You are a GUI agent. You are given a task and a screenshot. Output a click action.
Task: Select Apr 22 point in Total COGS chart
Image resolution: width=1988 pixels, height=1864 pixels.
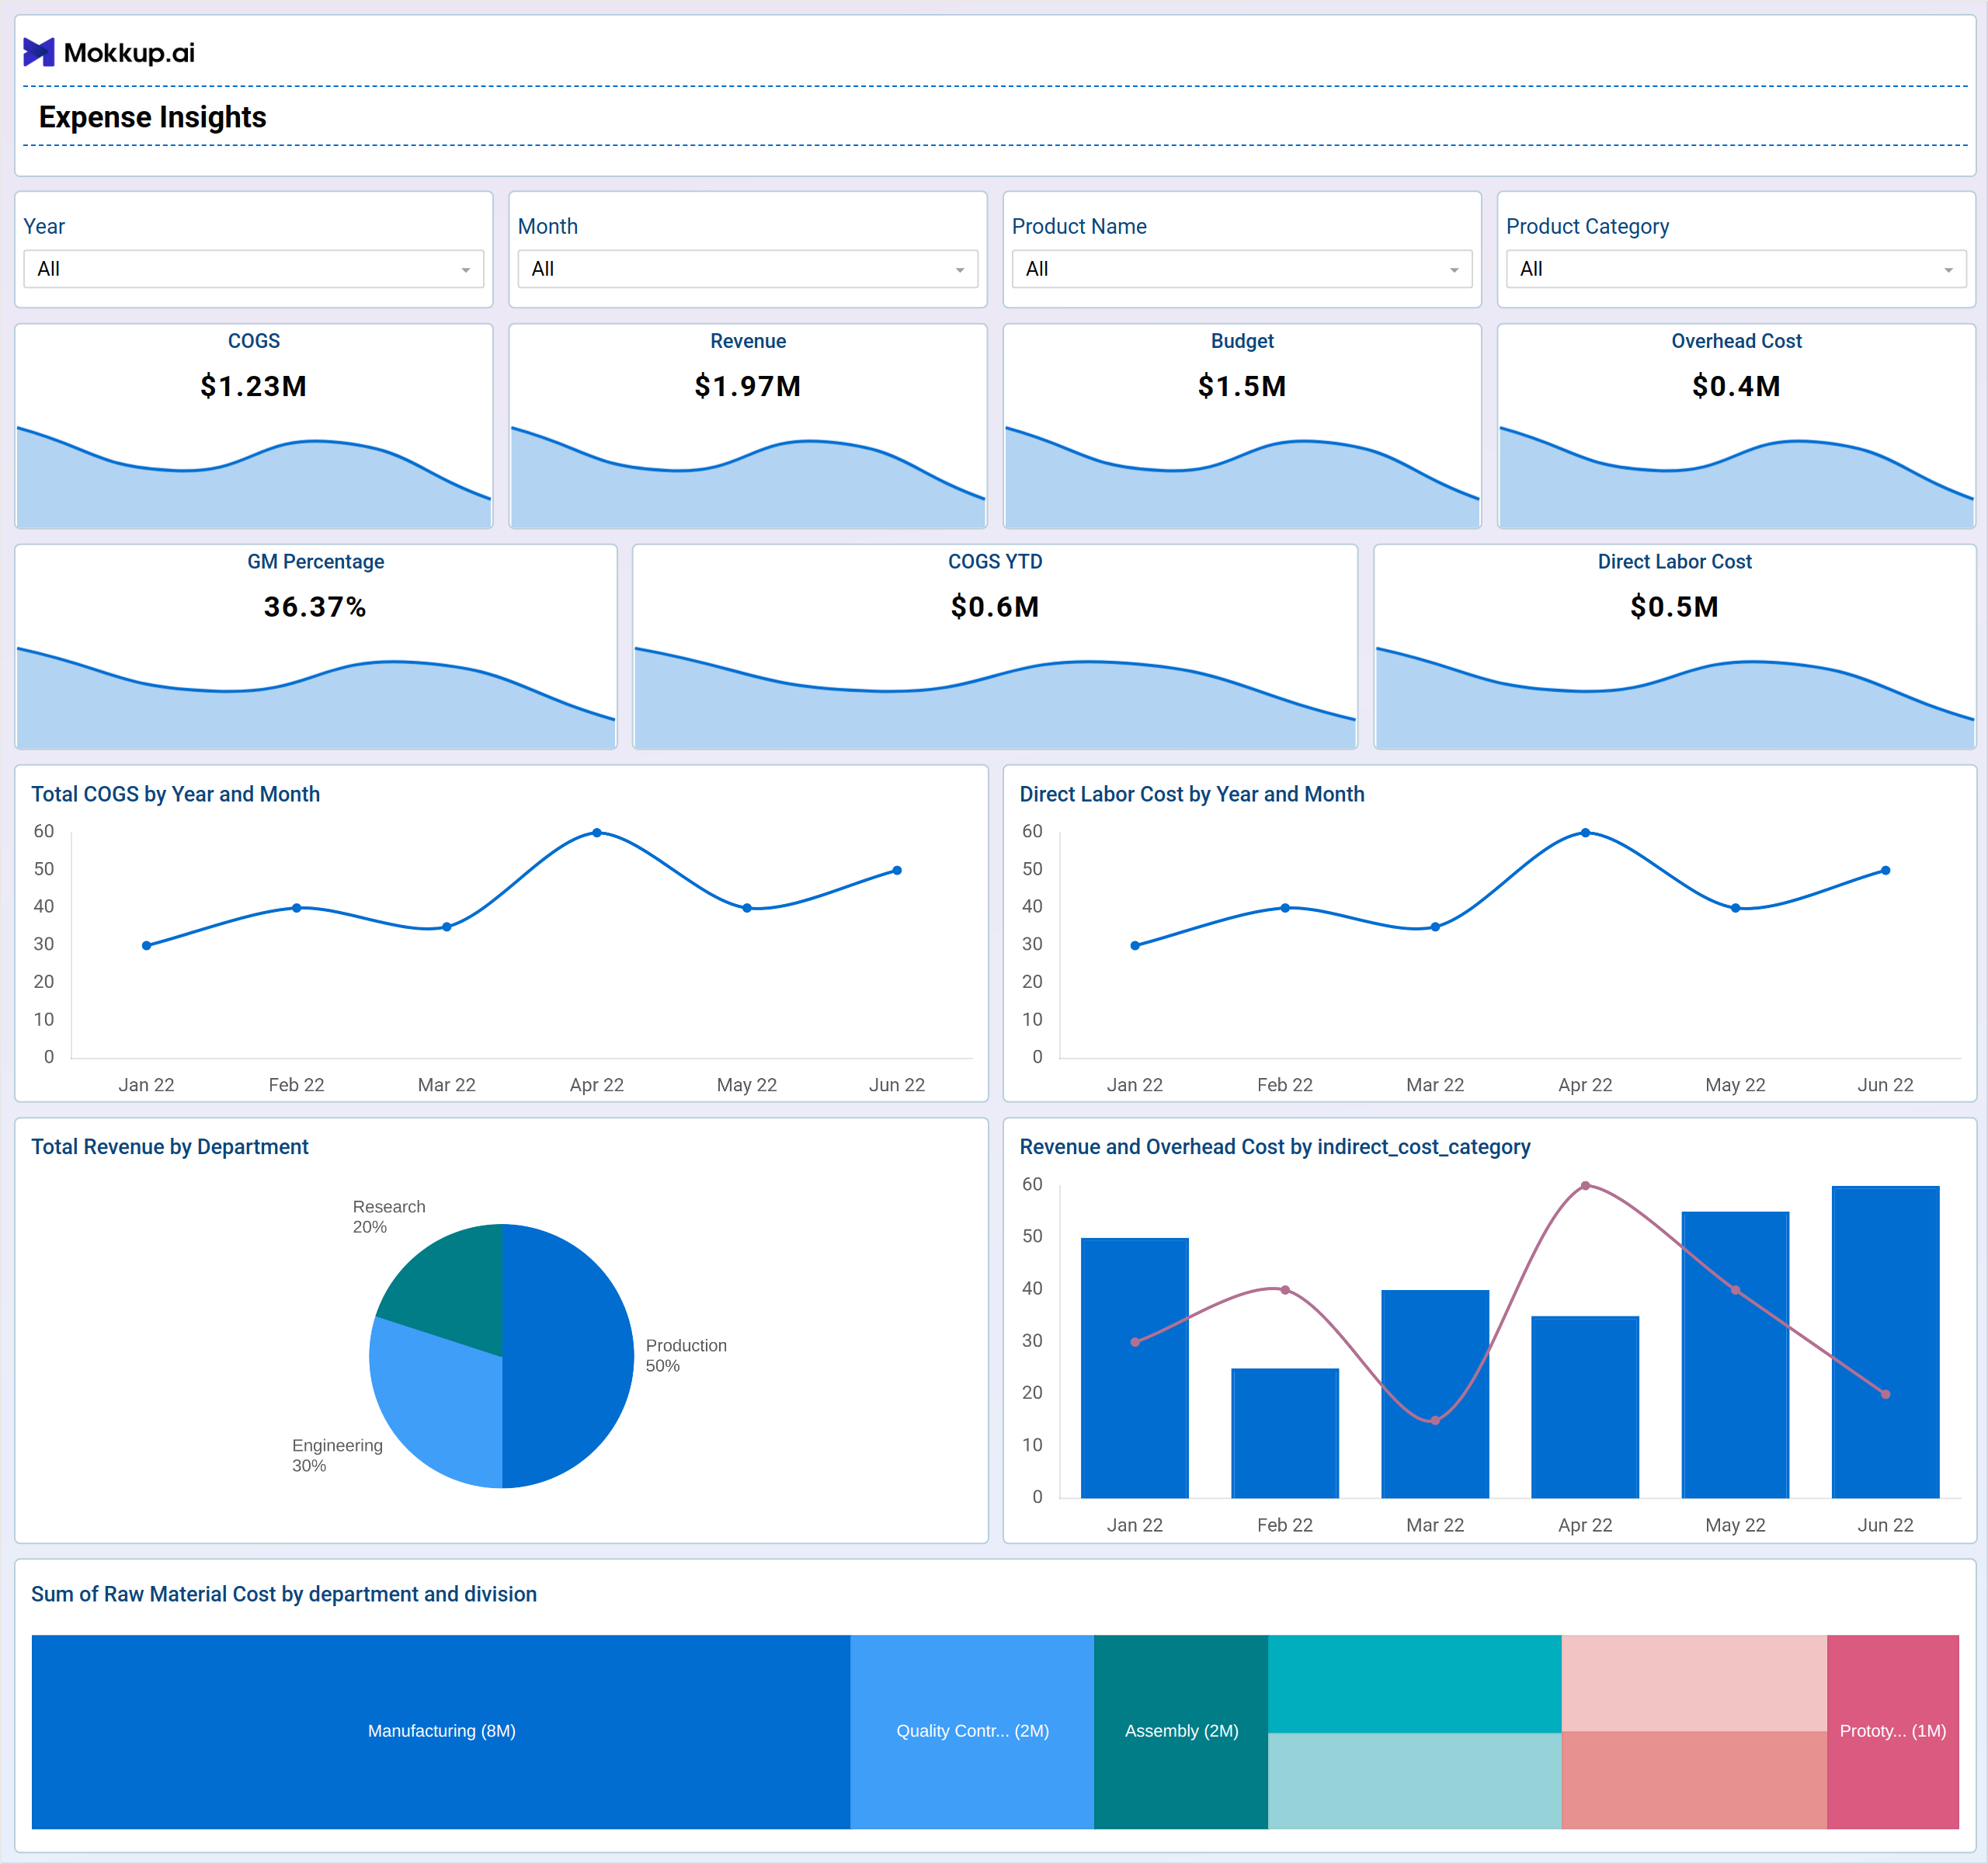tap(597, 832)
